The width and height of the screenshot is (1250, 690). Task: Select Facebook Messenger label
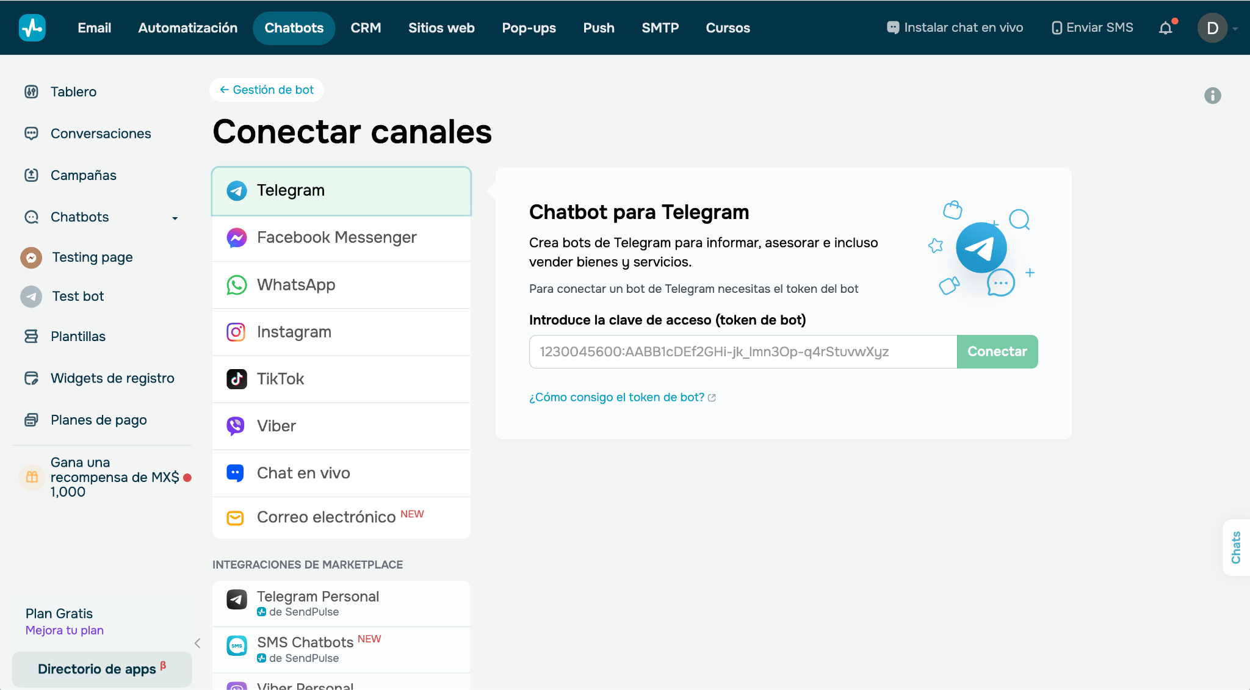[x=337, y=237]
